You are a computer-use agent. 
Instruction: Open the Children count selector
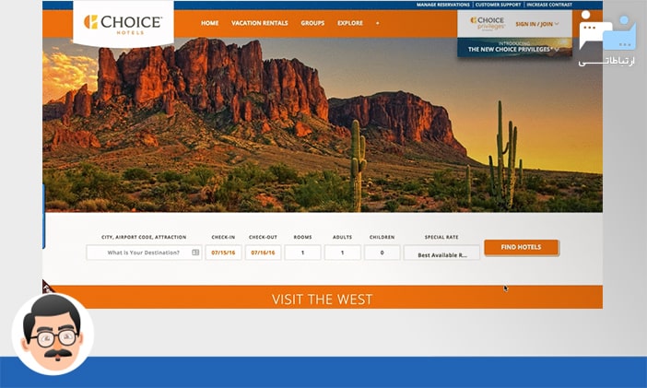tap(382, 253)
